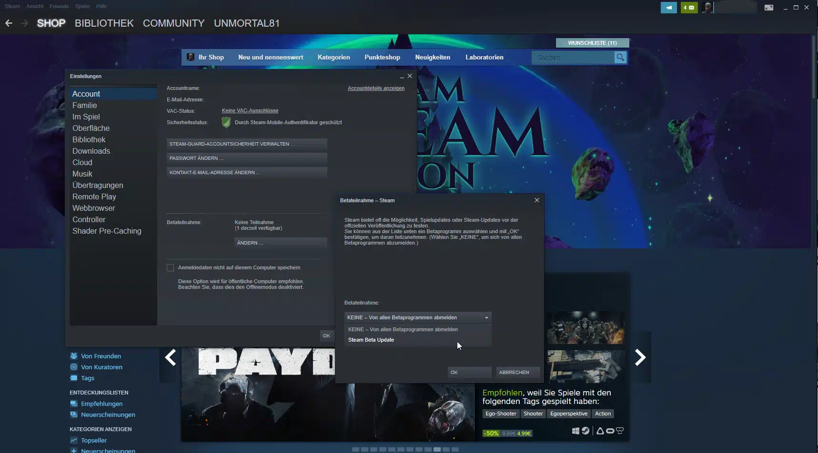Open the upper game screenshot thumbnail
The width and height of the screenshot is (818, 453).
pos(586,327)
